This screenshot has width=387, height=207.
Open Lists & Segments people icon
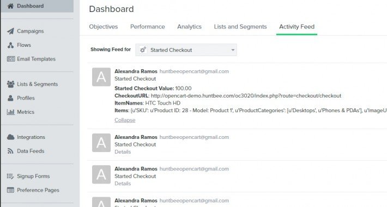point(10,84)
